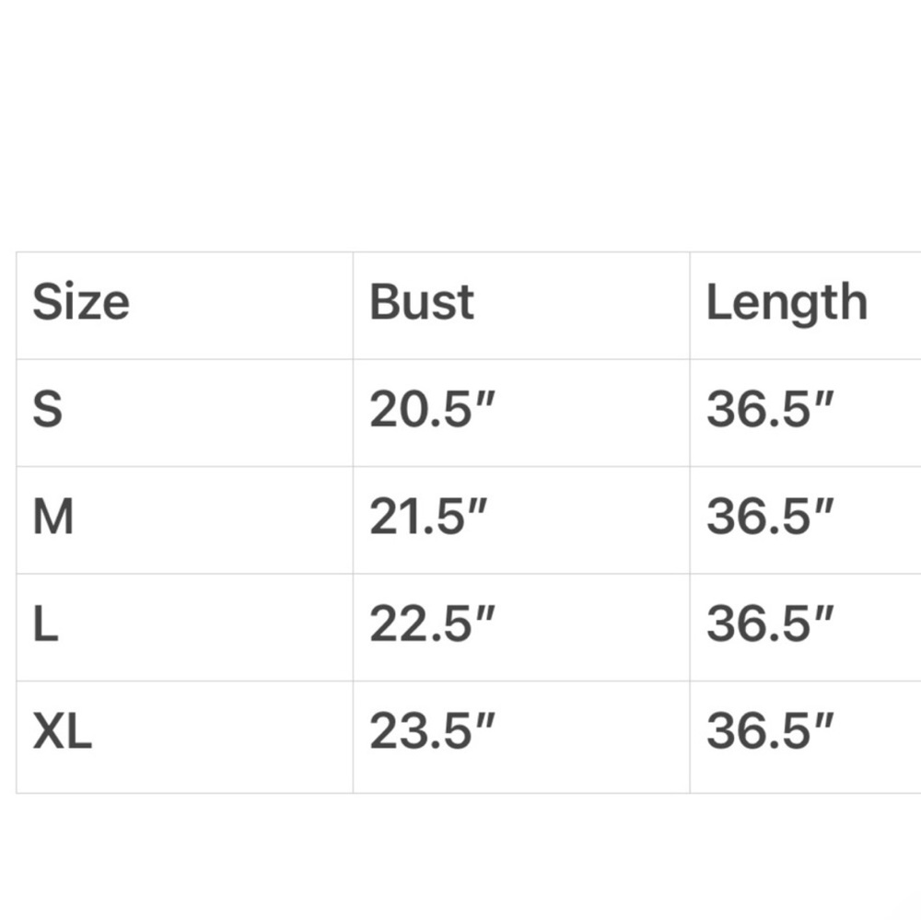This screenshot has width=921, height=921.
Task: Select the XL size cell
Action: 63,733
